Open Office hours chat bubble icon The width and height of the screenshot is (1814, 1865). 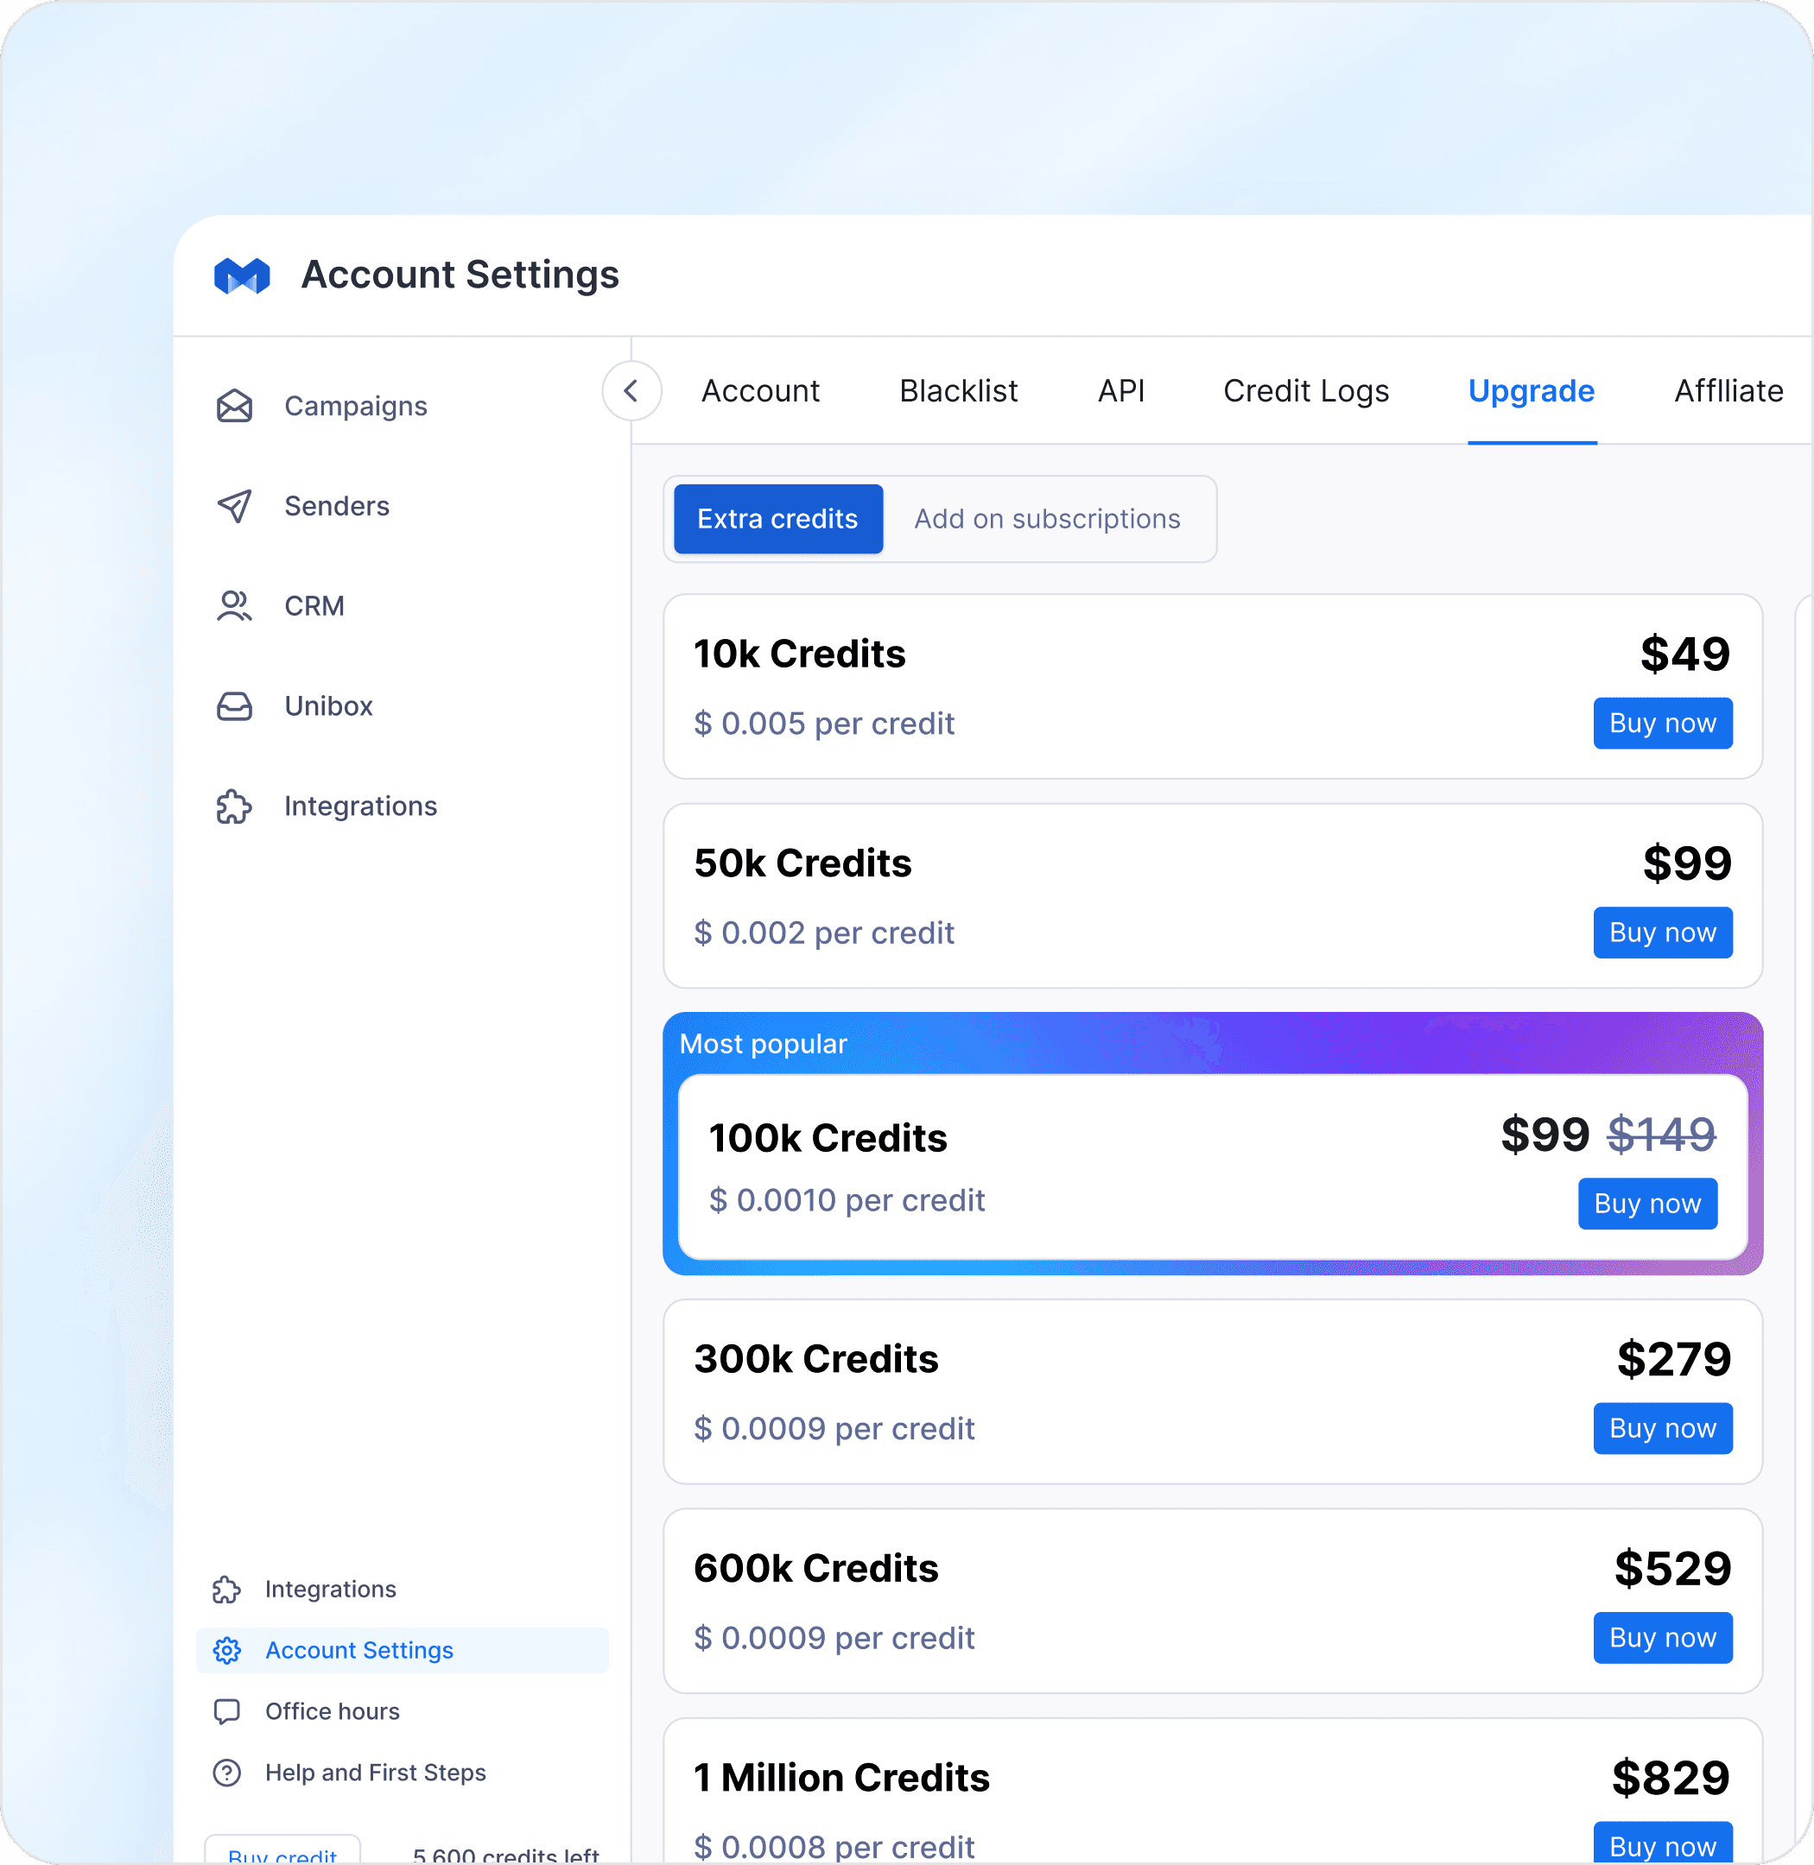tap(226, 1710)
